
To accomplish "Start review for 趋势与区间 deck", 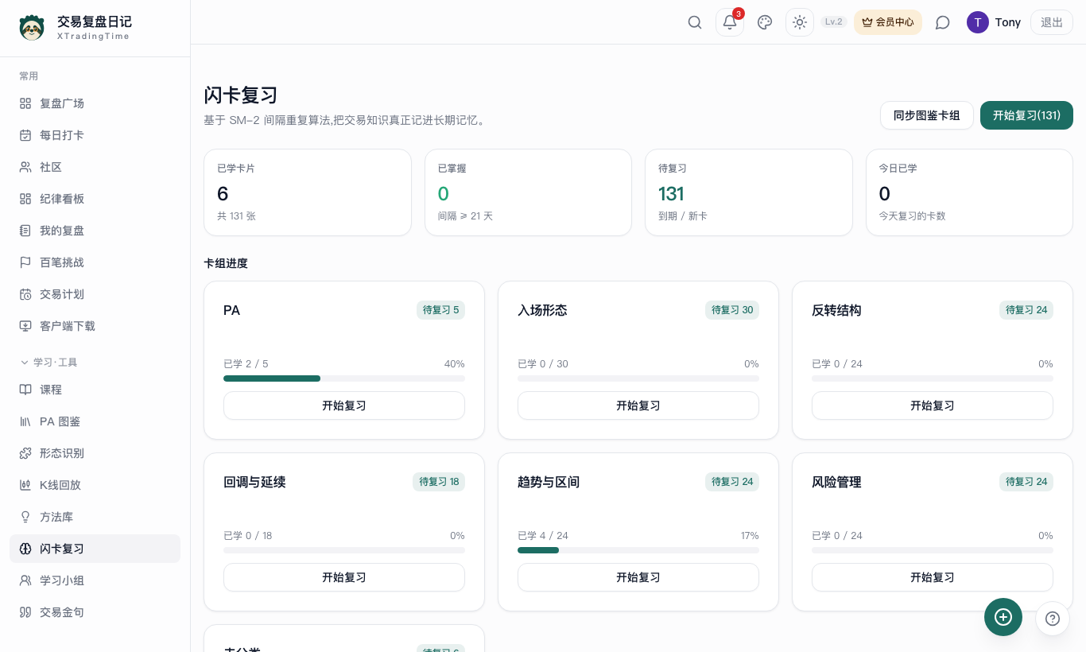I will 638,577.
